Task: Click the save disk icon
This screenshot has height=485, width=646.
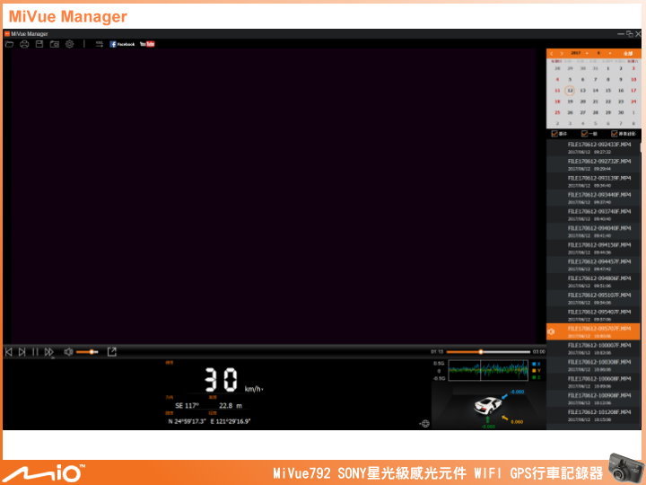Action: point(39,44)
